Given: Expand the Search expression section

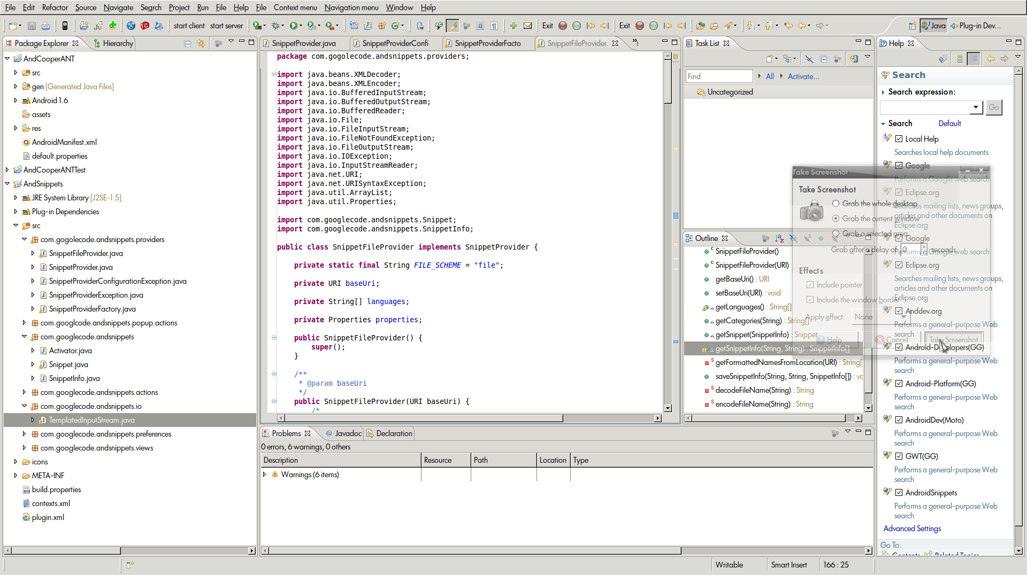Looking at the screenshot, I should [x=883, y=92].
